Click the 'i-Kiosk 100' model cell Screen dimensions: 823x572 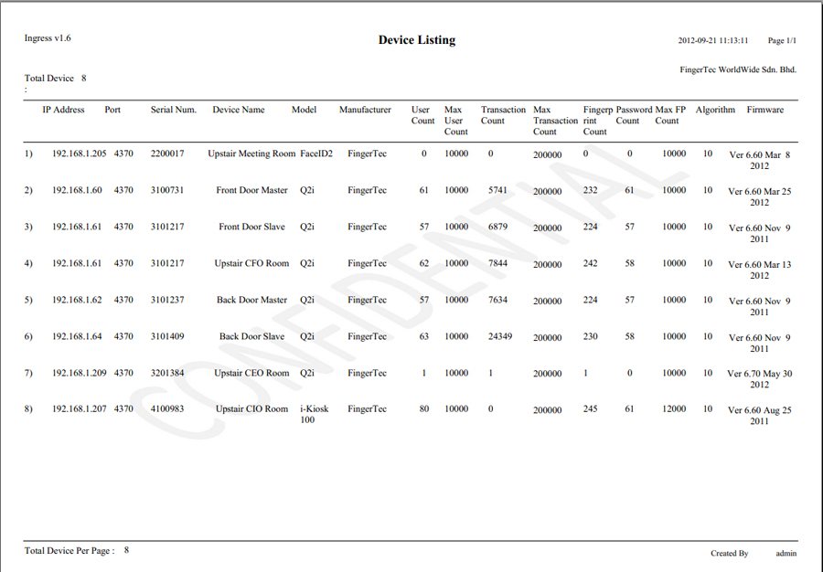[315, 414]
